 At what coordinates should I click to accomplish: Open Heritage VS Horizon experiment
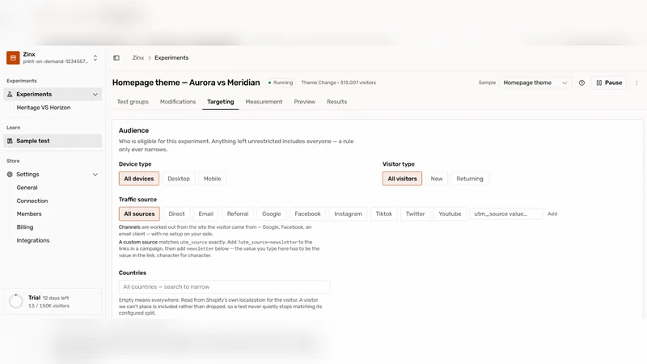click(44, 108)
